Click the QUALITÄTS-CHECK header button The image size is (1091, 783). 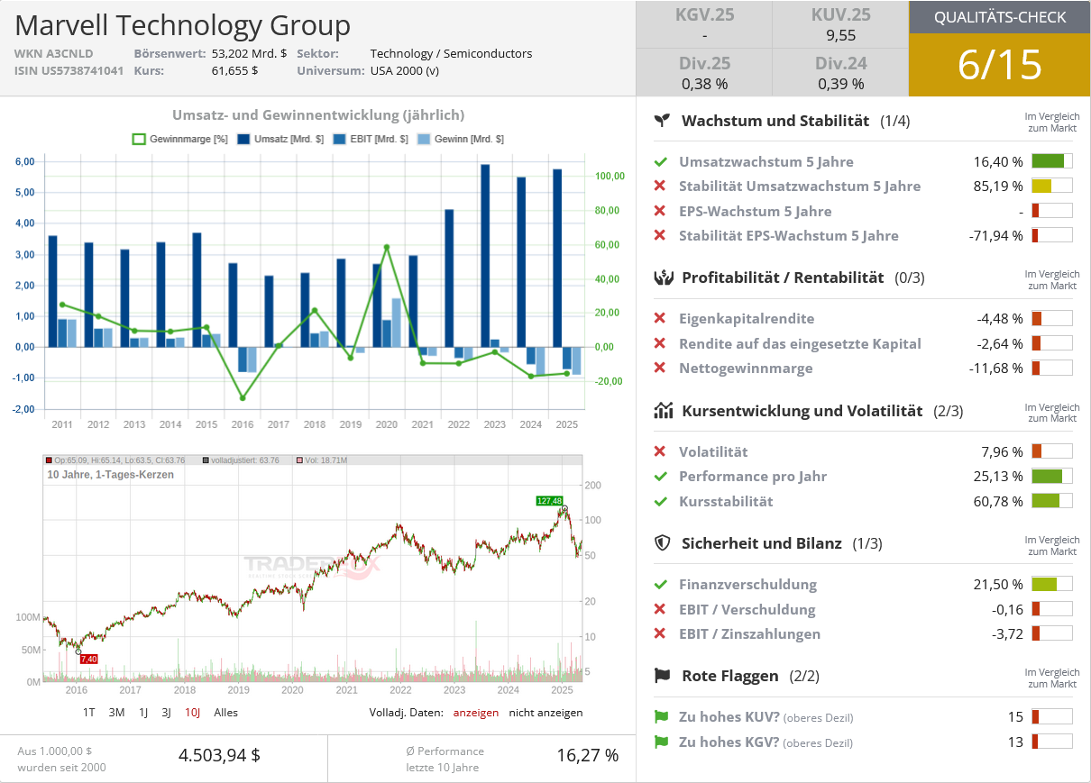click(1000, 17)
